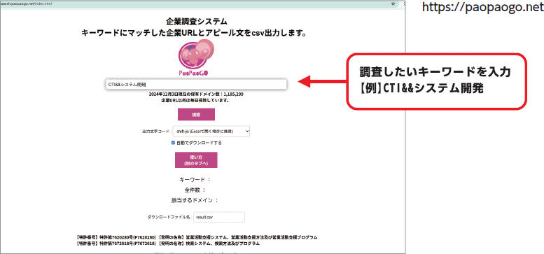Click the キーワード： result label
The height and width of the screenshot is (254, 544).
point(195,180)
